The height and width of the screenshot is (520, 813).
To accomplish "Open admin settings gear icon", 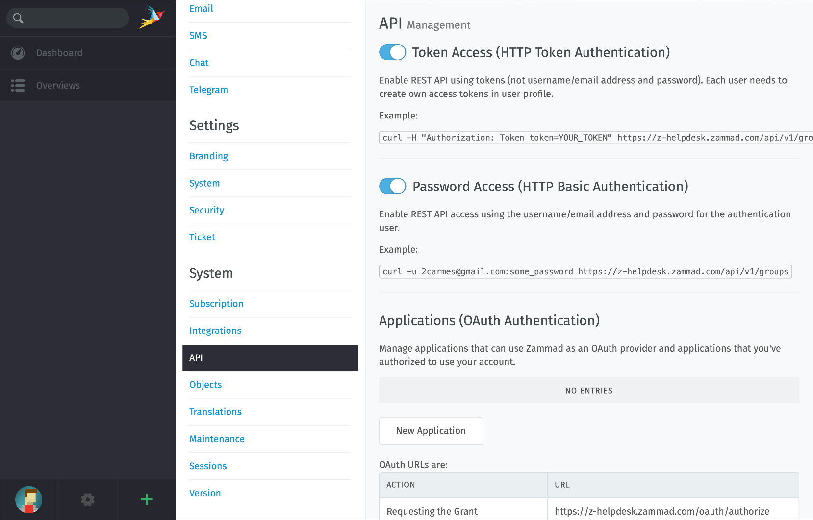I will click(x=88, y=499).
